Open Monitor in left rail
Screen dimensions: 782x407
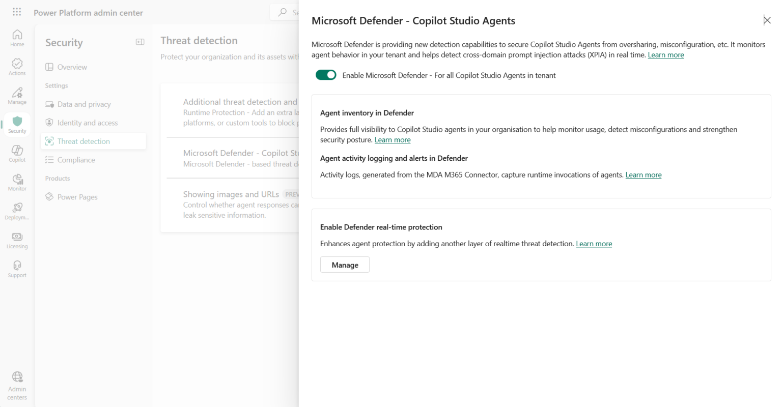[x=17, y=182]
